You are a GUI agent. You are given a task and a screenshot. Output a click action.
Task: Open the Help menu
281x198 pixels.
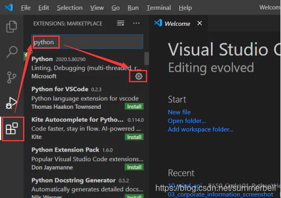coord(185,8)
